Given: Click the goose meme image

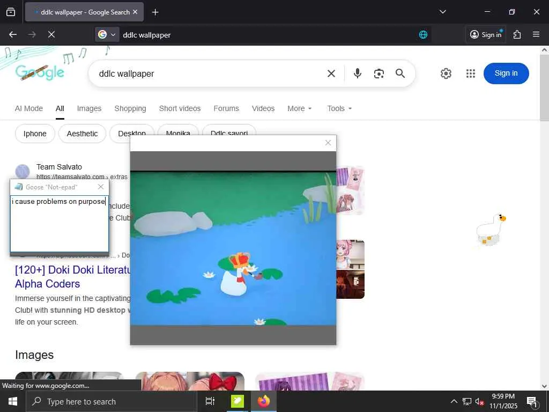Looking at the screenshot, I should pos(233,248).
